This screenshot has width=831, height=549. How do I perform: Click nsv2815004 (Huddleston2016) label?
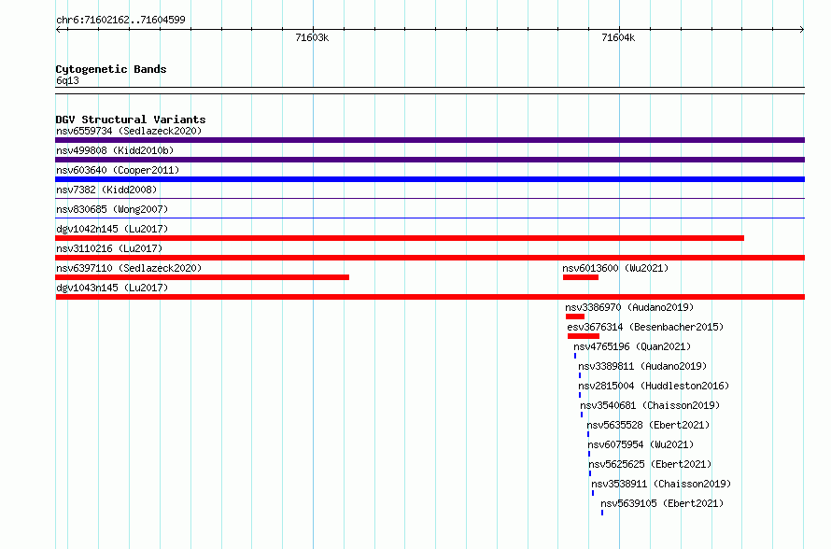pos(654,386)
